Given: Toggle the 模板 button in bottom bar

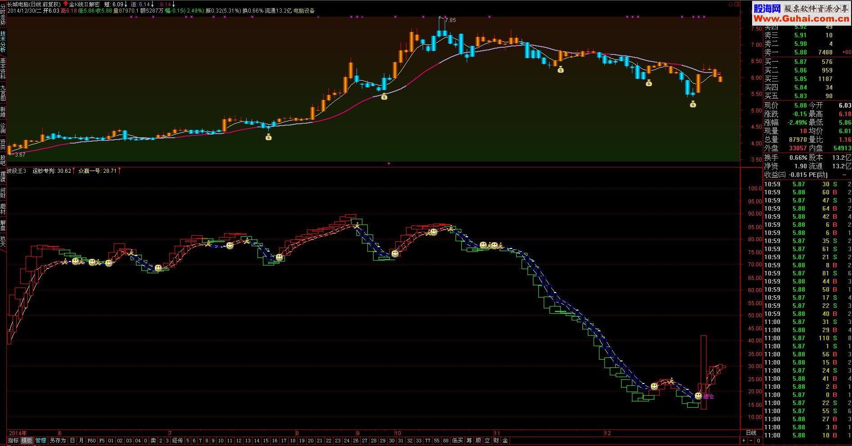Looking at the screenshot, I should coord(27,441).
